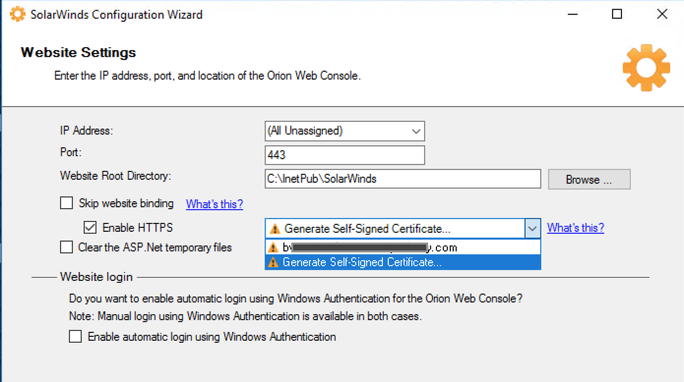Click into the Port field showing 443
The image size is (684, 382).
344,155
